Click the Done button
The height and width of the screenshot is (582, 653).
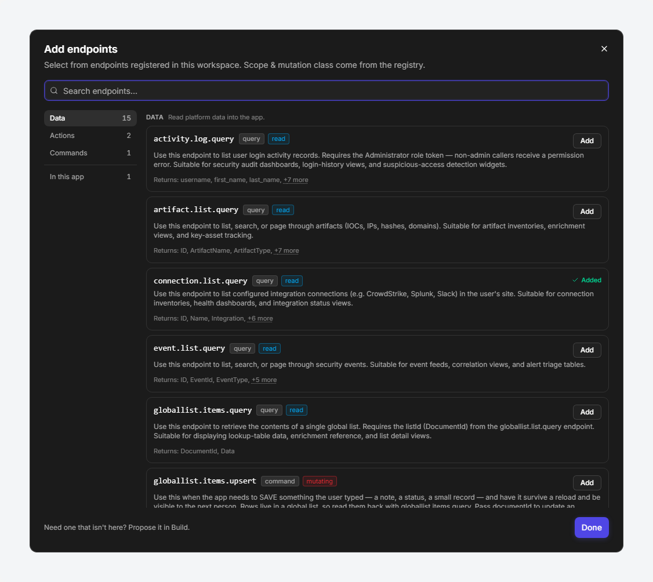(x=592, y=528)
